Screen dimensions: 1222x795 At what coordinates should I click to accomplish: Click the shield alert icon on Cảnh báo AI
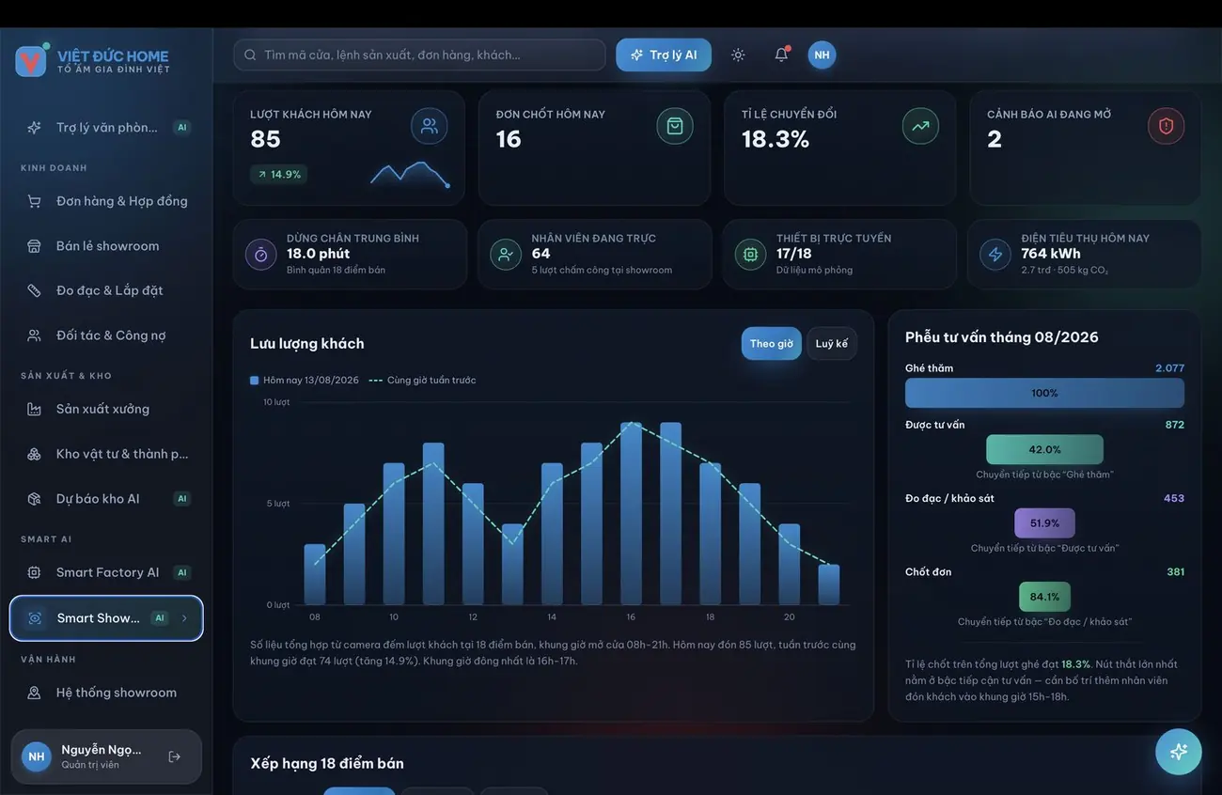(x=1166, y=126)
